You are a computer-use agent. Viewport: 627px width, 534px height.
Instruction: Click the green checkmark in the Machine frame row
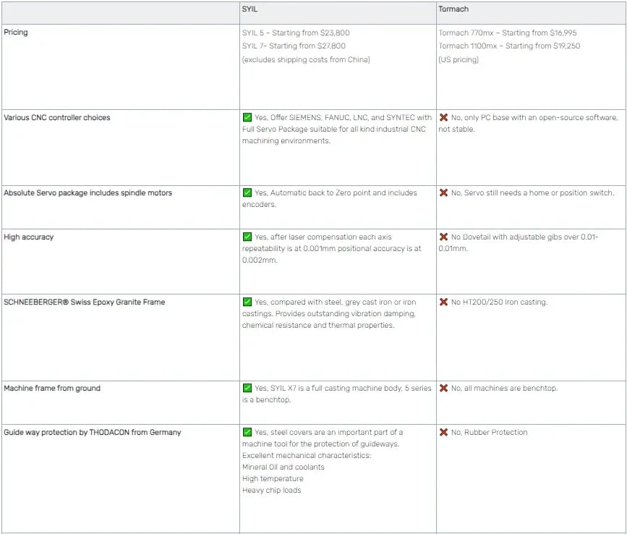(x=247, y=388)
